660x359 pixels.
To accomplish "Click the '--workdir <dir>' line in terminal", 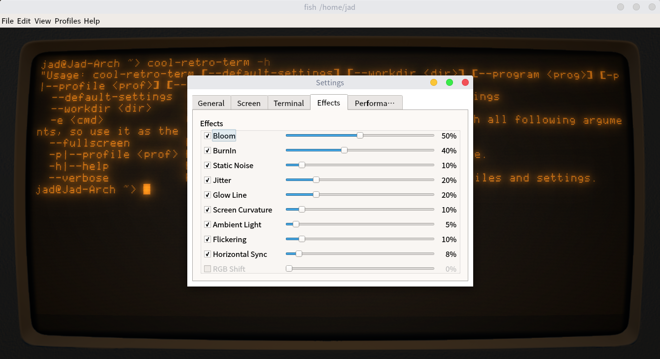I will tap(101, 108).
